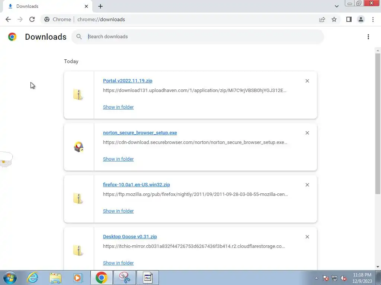Close the Downloads tab

[x=86, y=6]
